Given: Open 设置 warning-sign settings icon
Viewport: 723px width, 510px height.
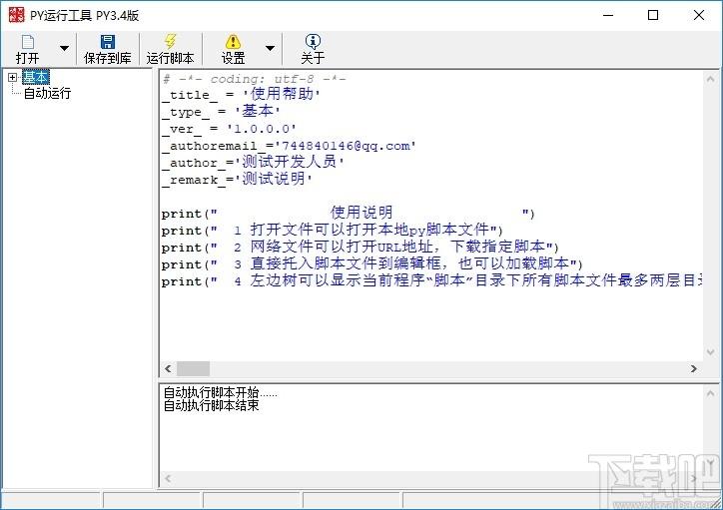Looking at the screenshot, I should pos(233,42).
